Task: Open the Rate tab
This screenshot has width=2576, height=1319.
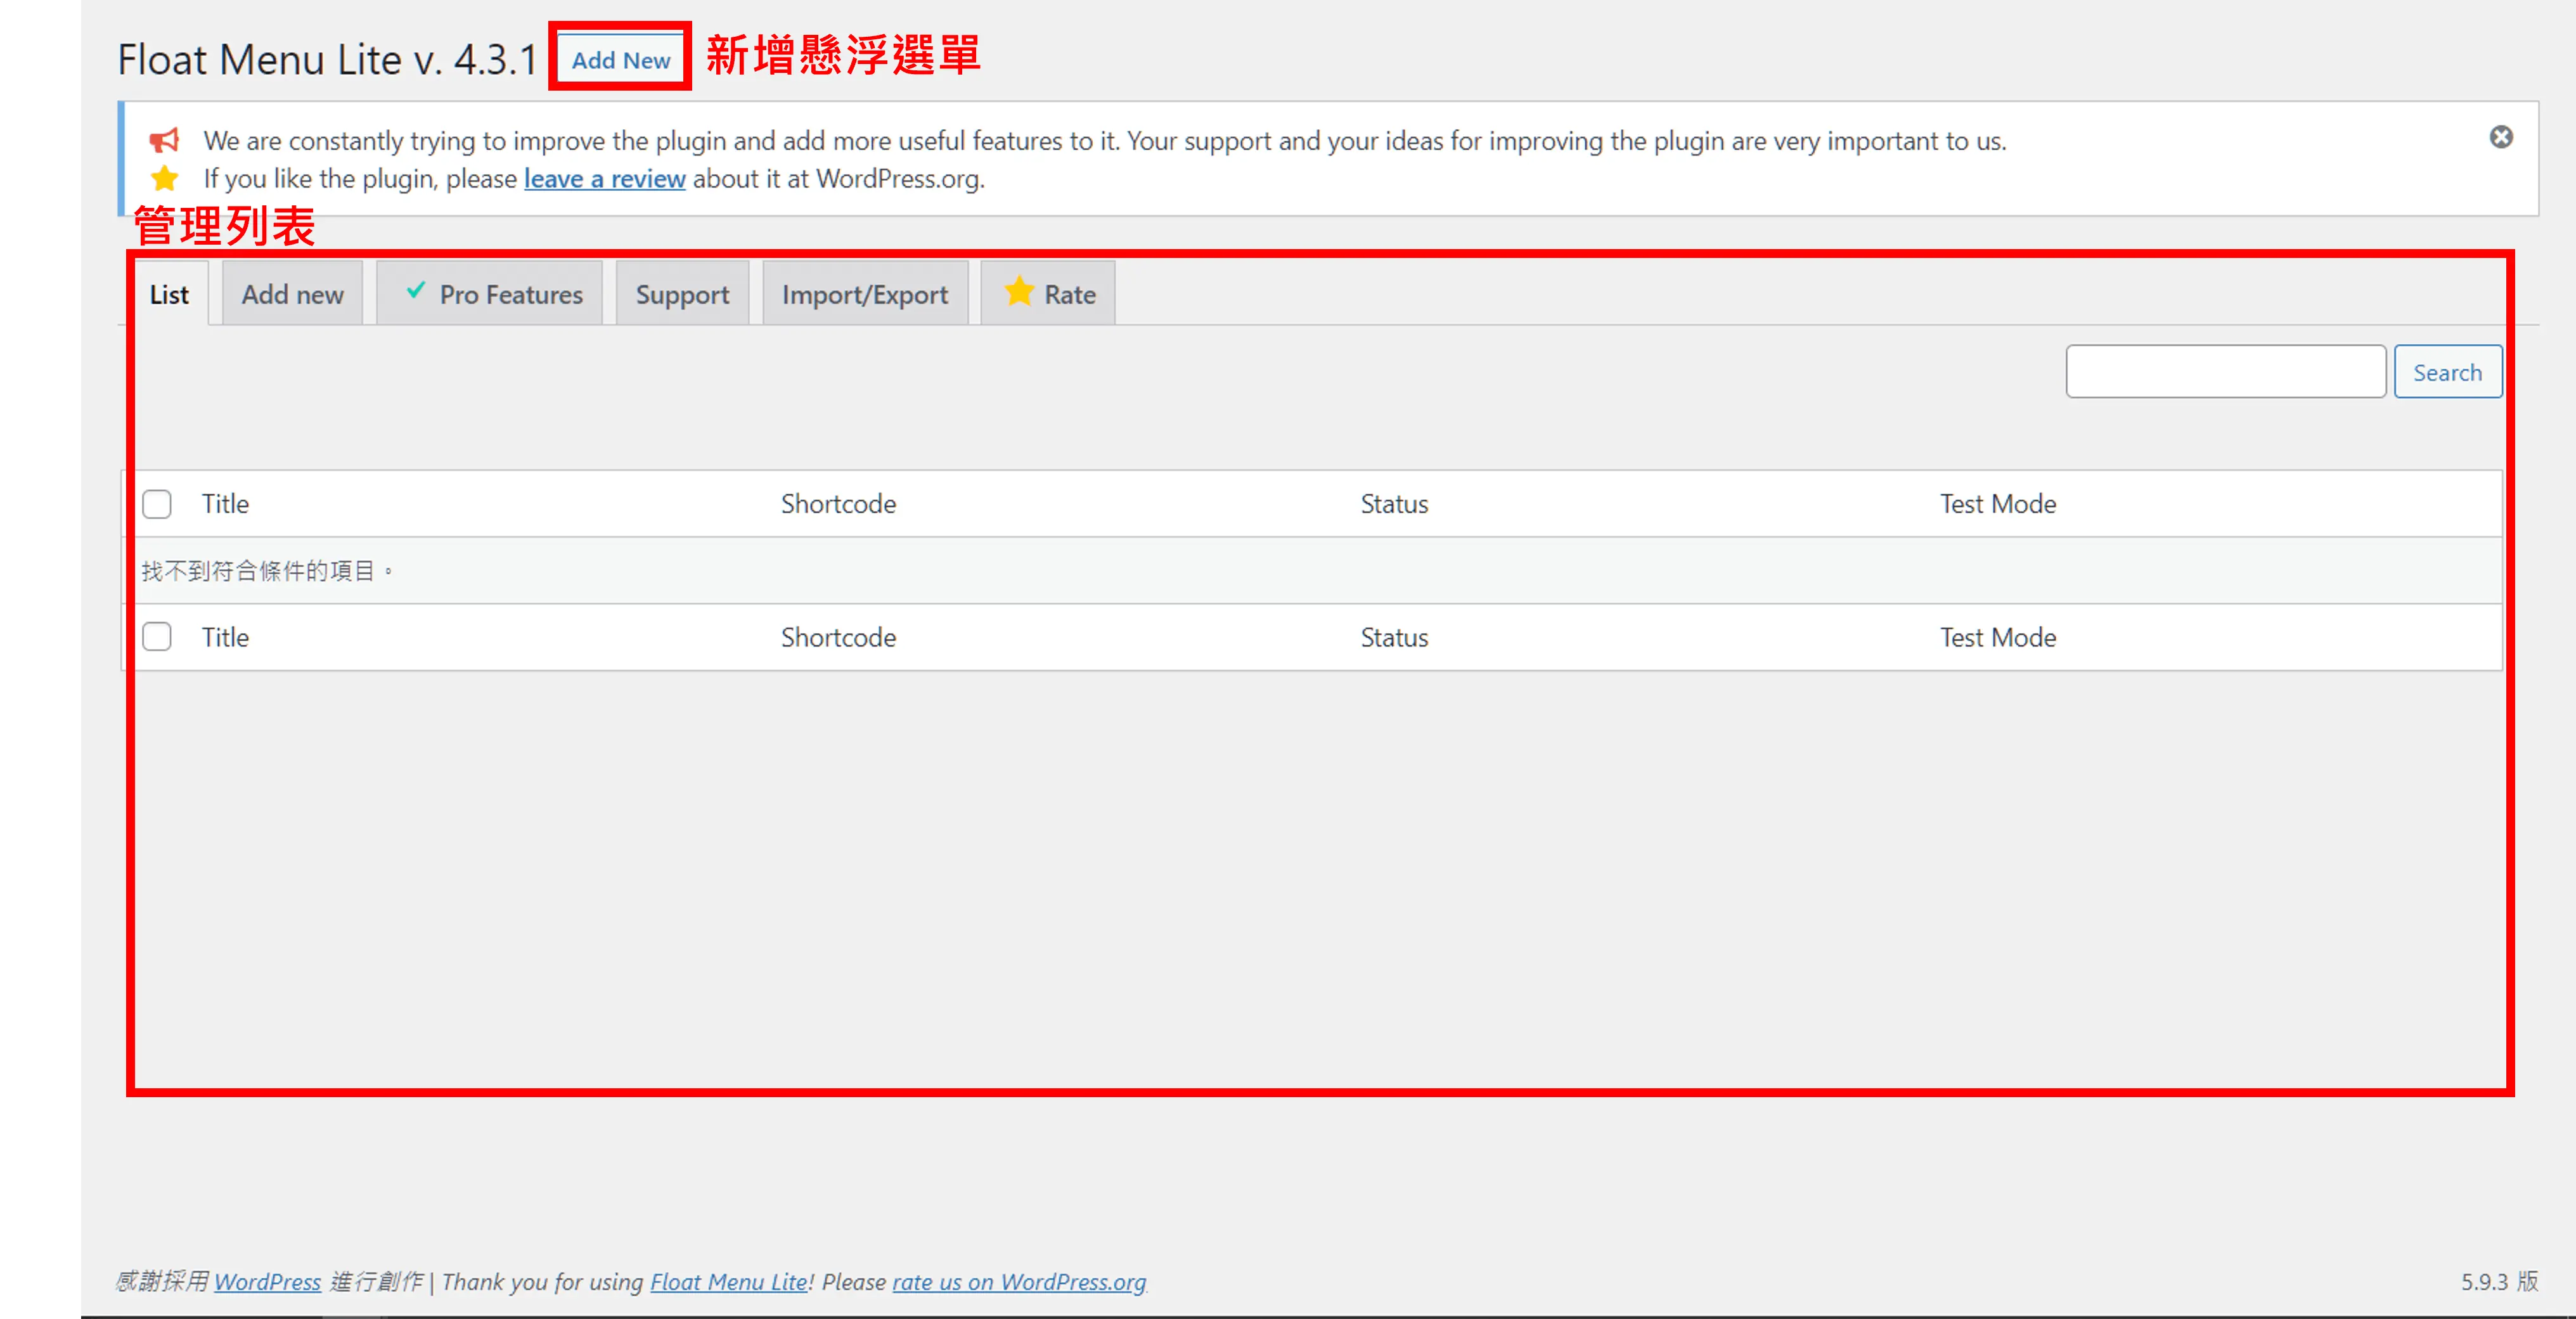Action: (x=1048, y=294)
